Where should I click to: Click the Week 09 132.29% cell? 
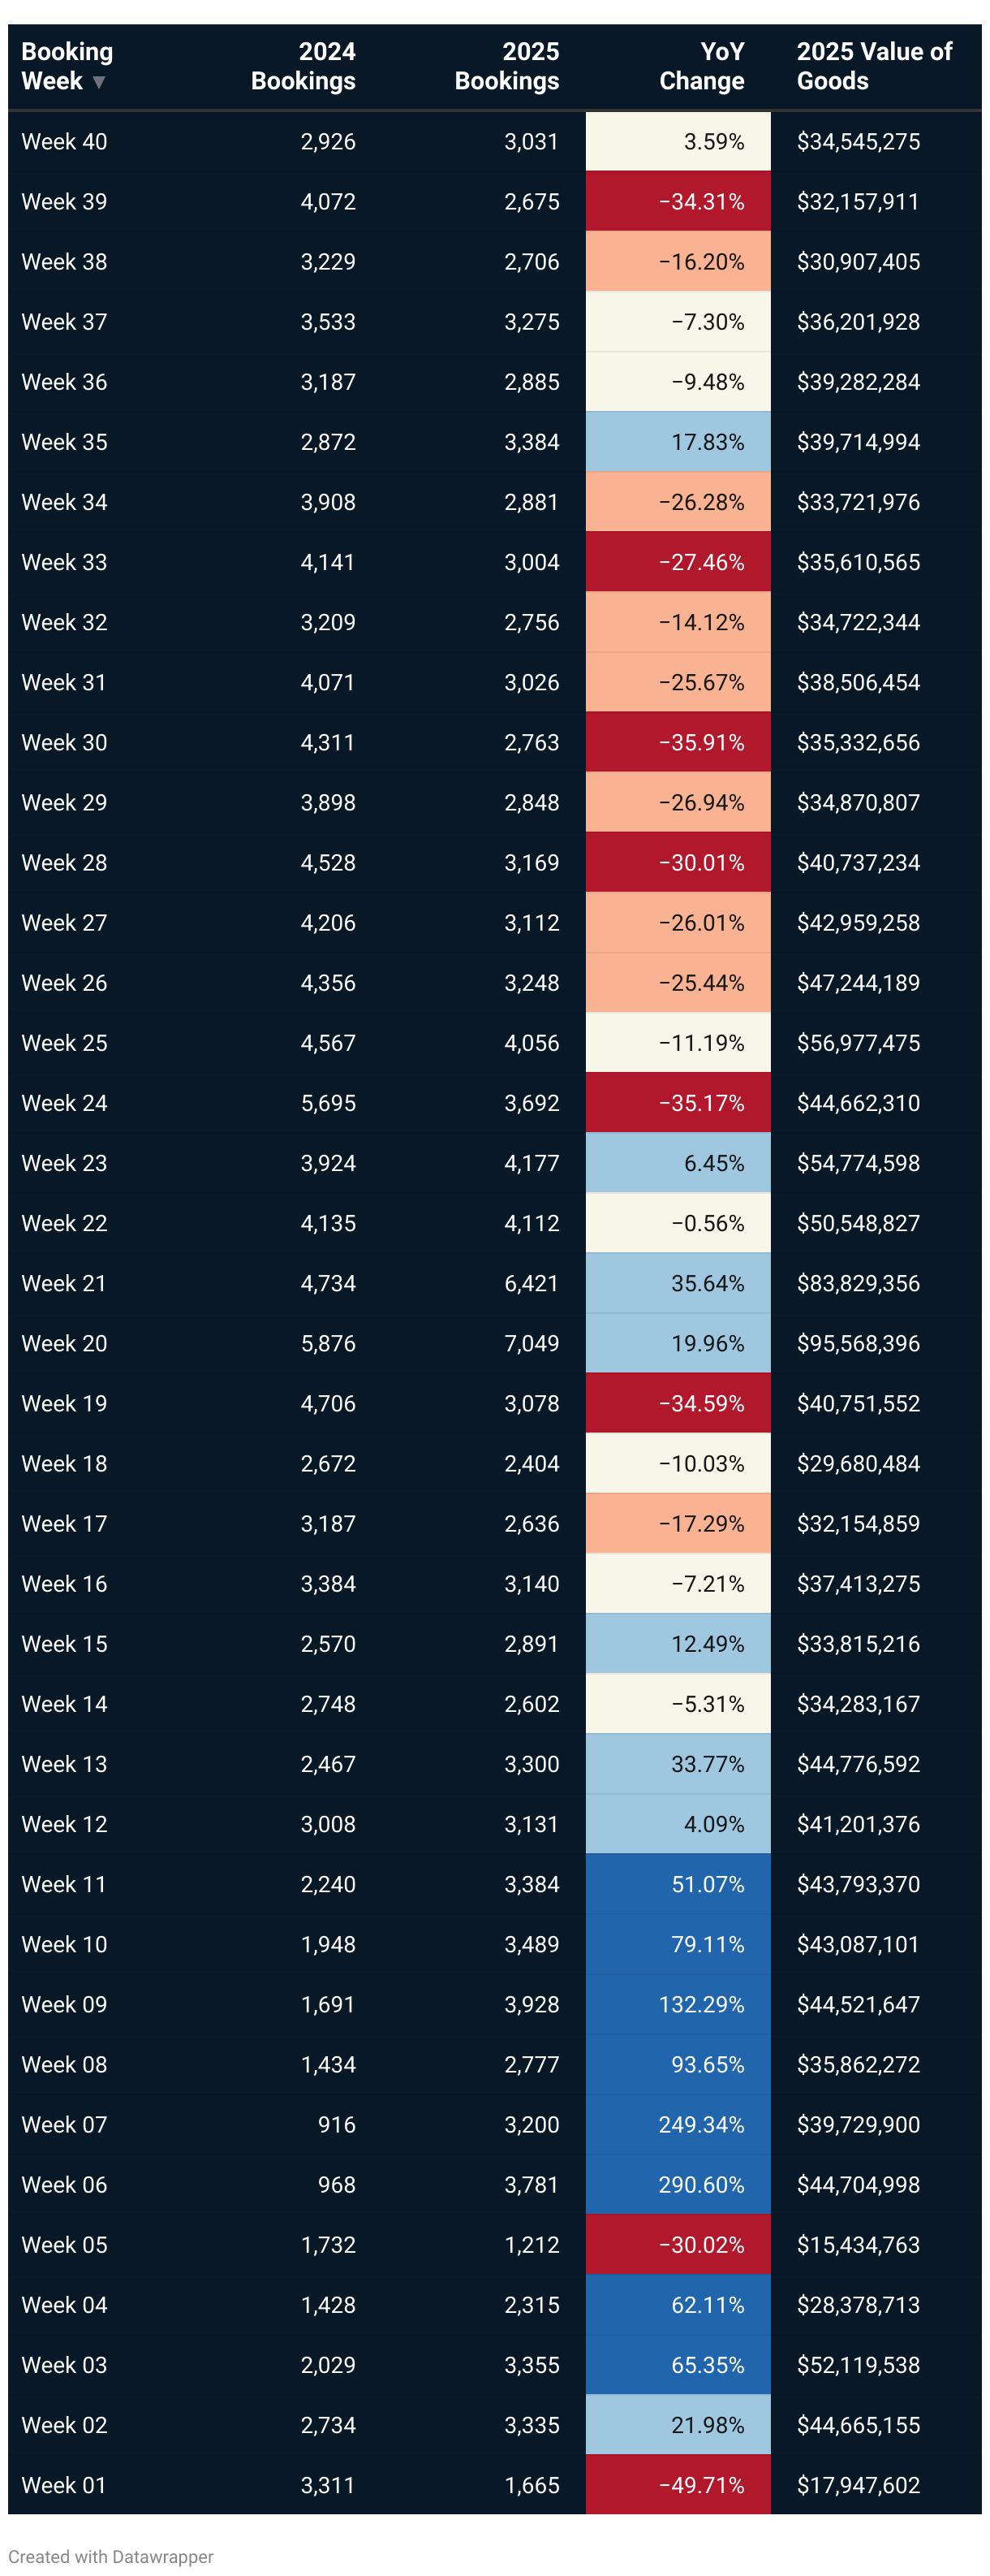(x=700, y=2004)
